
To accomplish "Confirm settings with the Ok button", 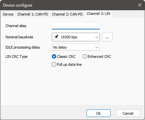I will (x=98, y=113).
